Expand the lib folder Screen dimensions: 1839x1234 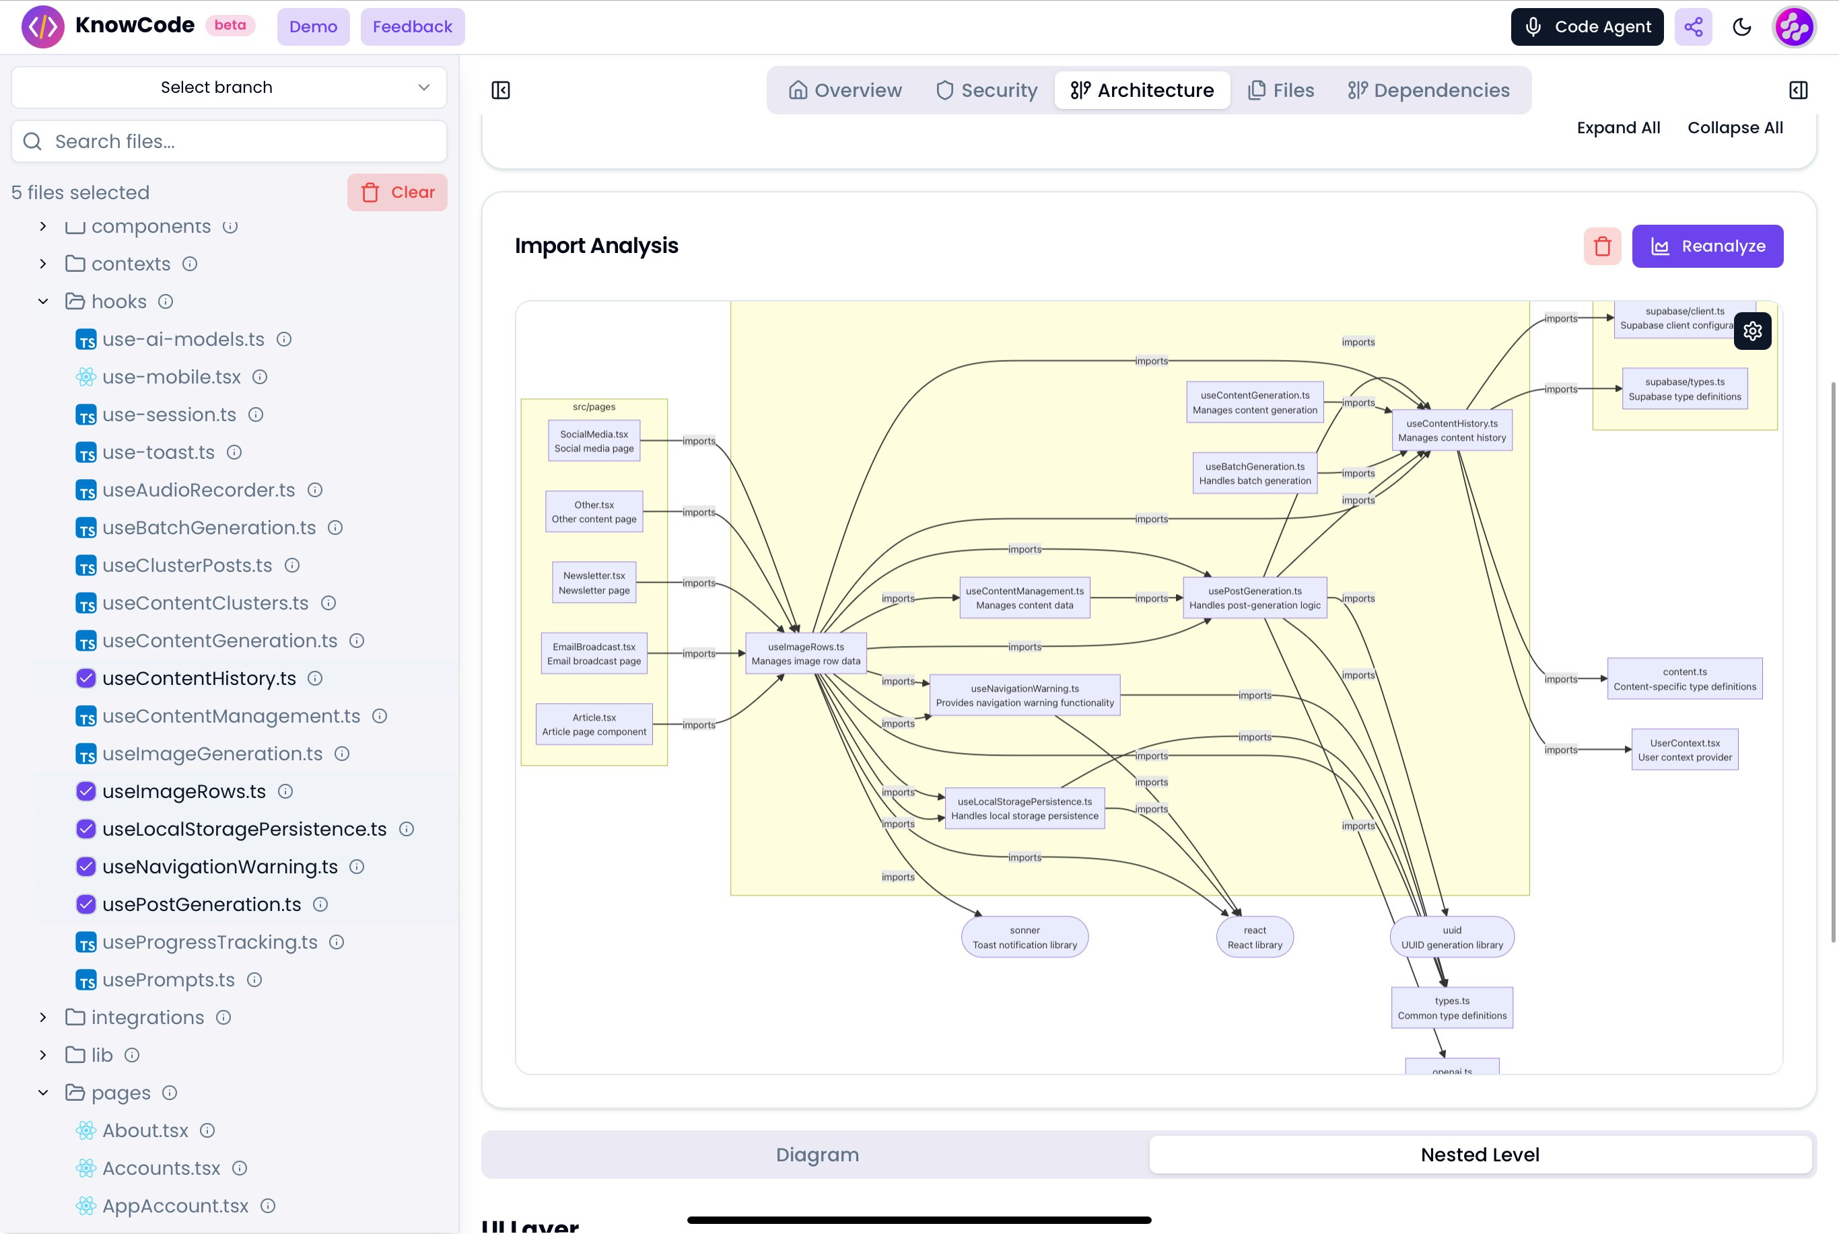click(x=43, y=1054)
